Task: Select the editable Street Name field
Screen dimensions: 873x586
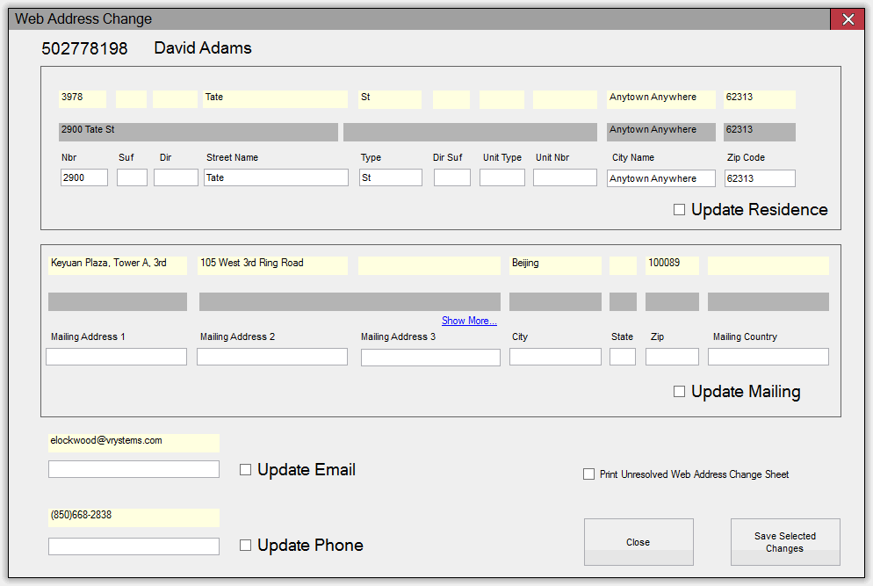Action: point(276,177)
